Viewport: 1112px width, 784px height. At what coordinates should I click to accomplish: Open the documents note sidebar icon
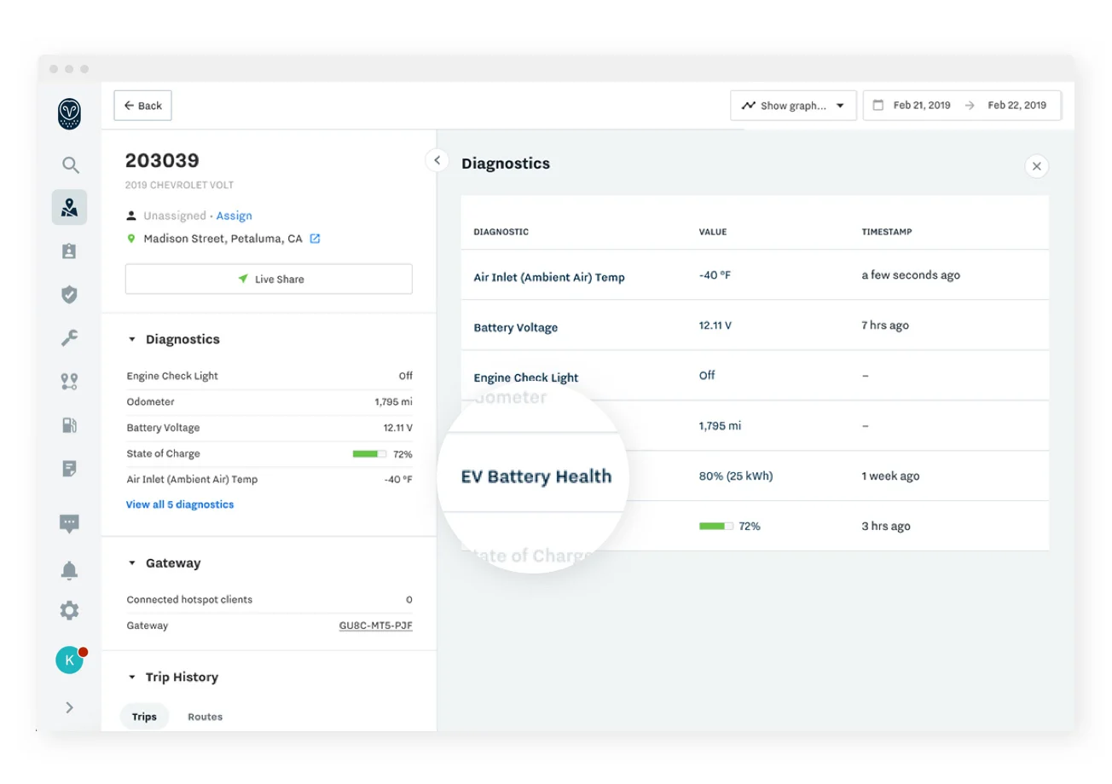tap(69, 468)
